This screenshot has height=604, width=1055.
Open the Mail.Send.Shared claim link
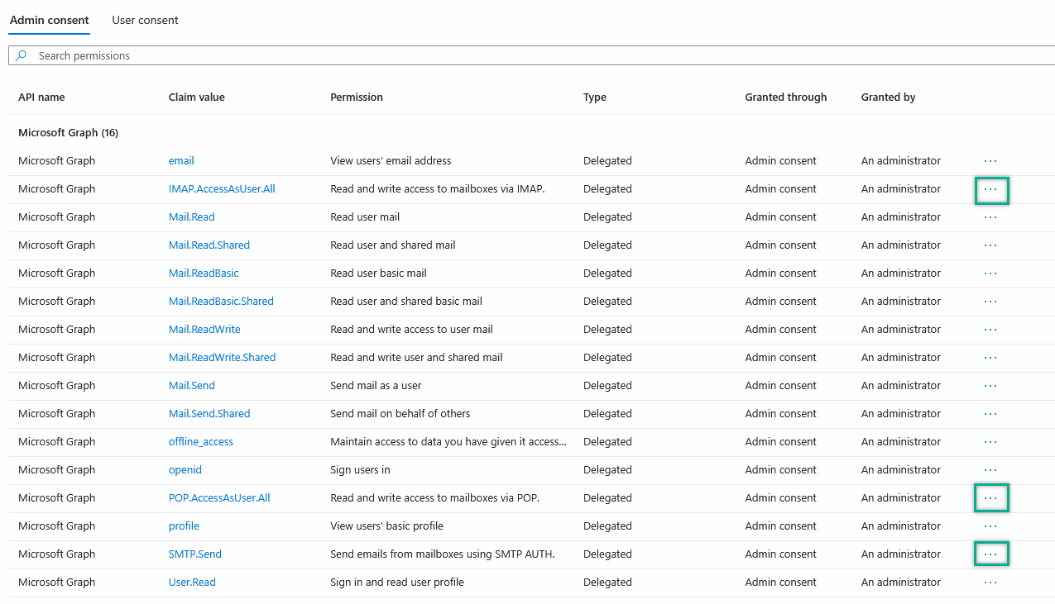(209, 413)
